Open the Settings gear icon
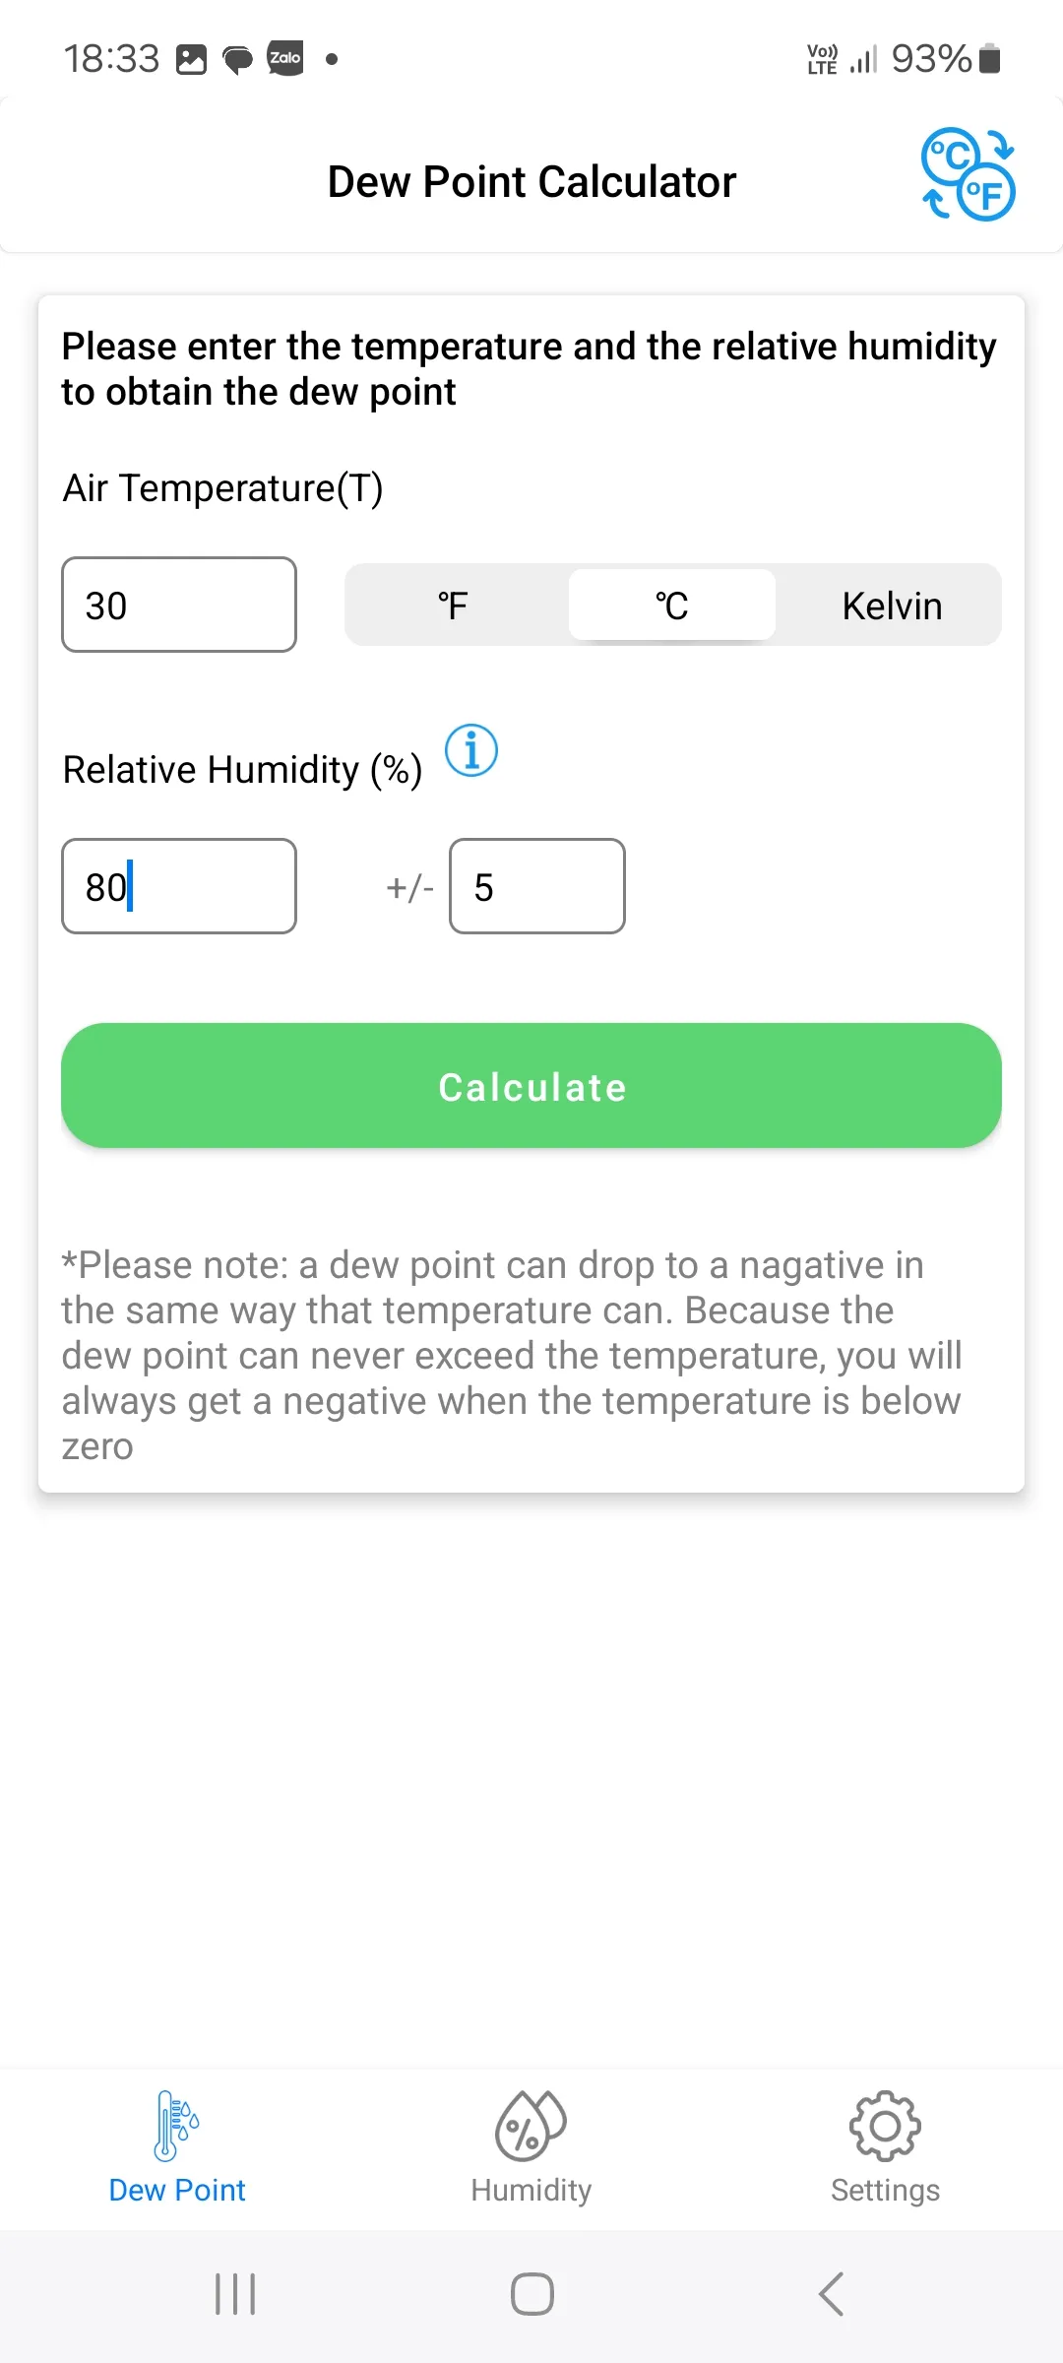Image resolution: width=1063 pixels, height=2363 pixels. pos(885,2125)
